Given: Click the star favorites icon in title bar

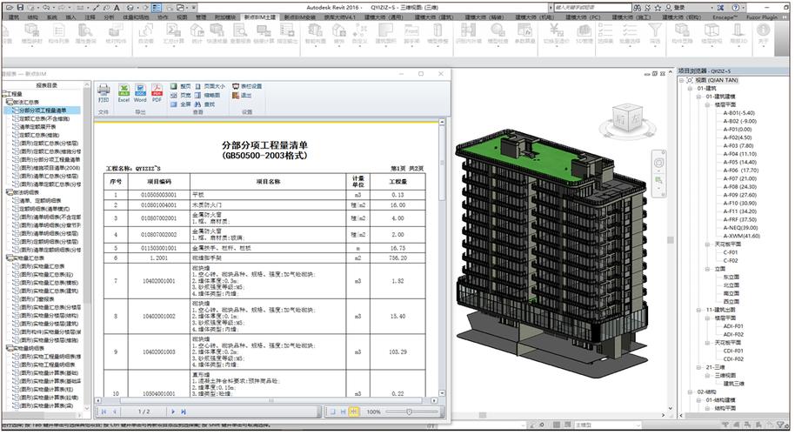Looking at the screenshot, I should coord(658,8).
